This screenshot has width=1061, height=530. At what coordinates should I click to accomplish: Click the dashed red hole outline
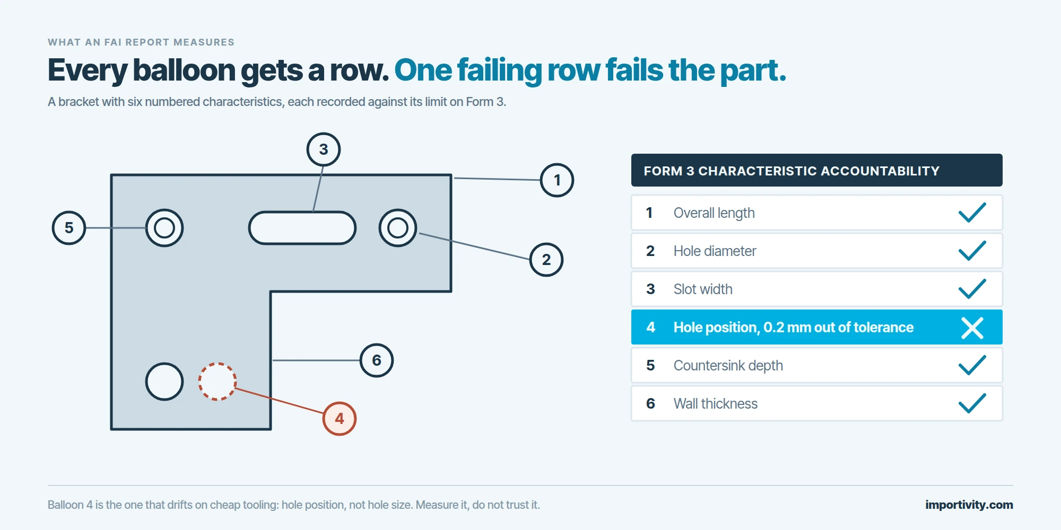(x=218, y=382)
